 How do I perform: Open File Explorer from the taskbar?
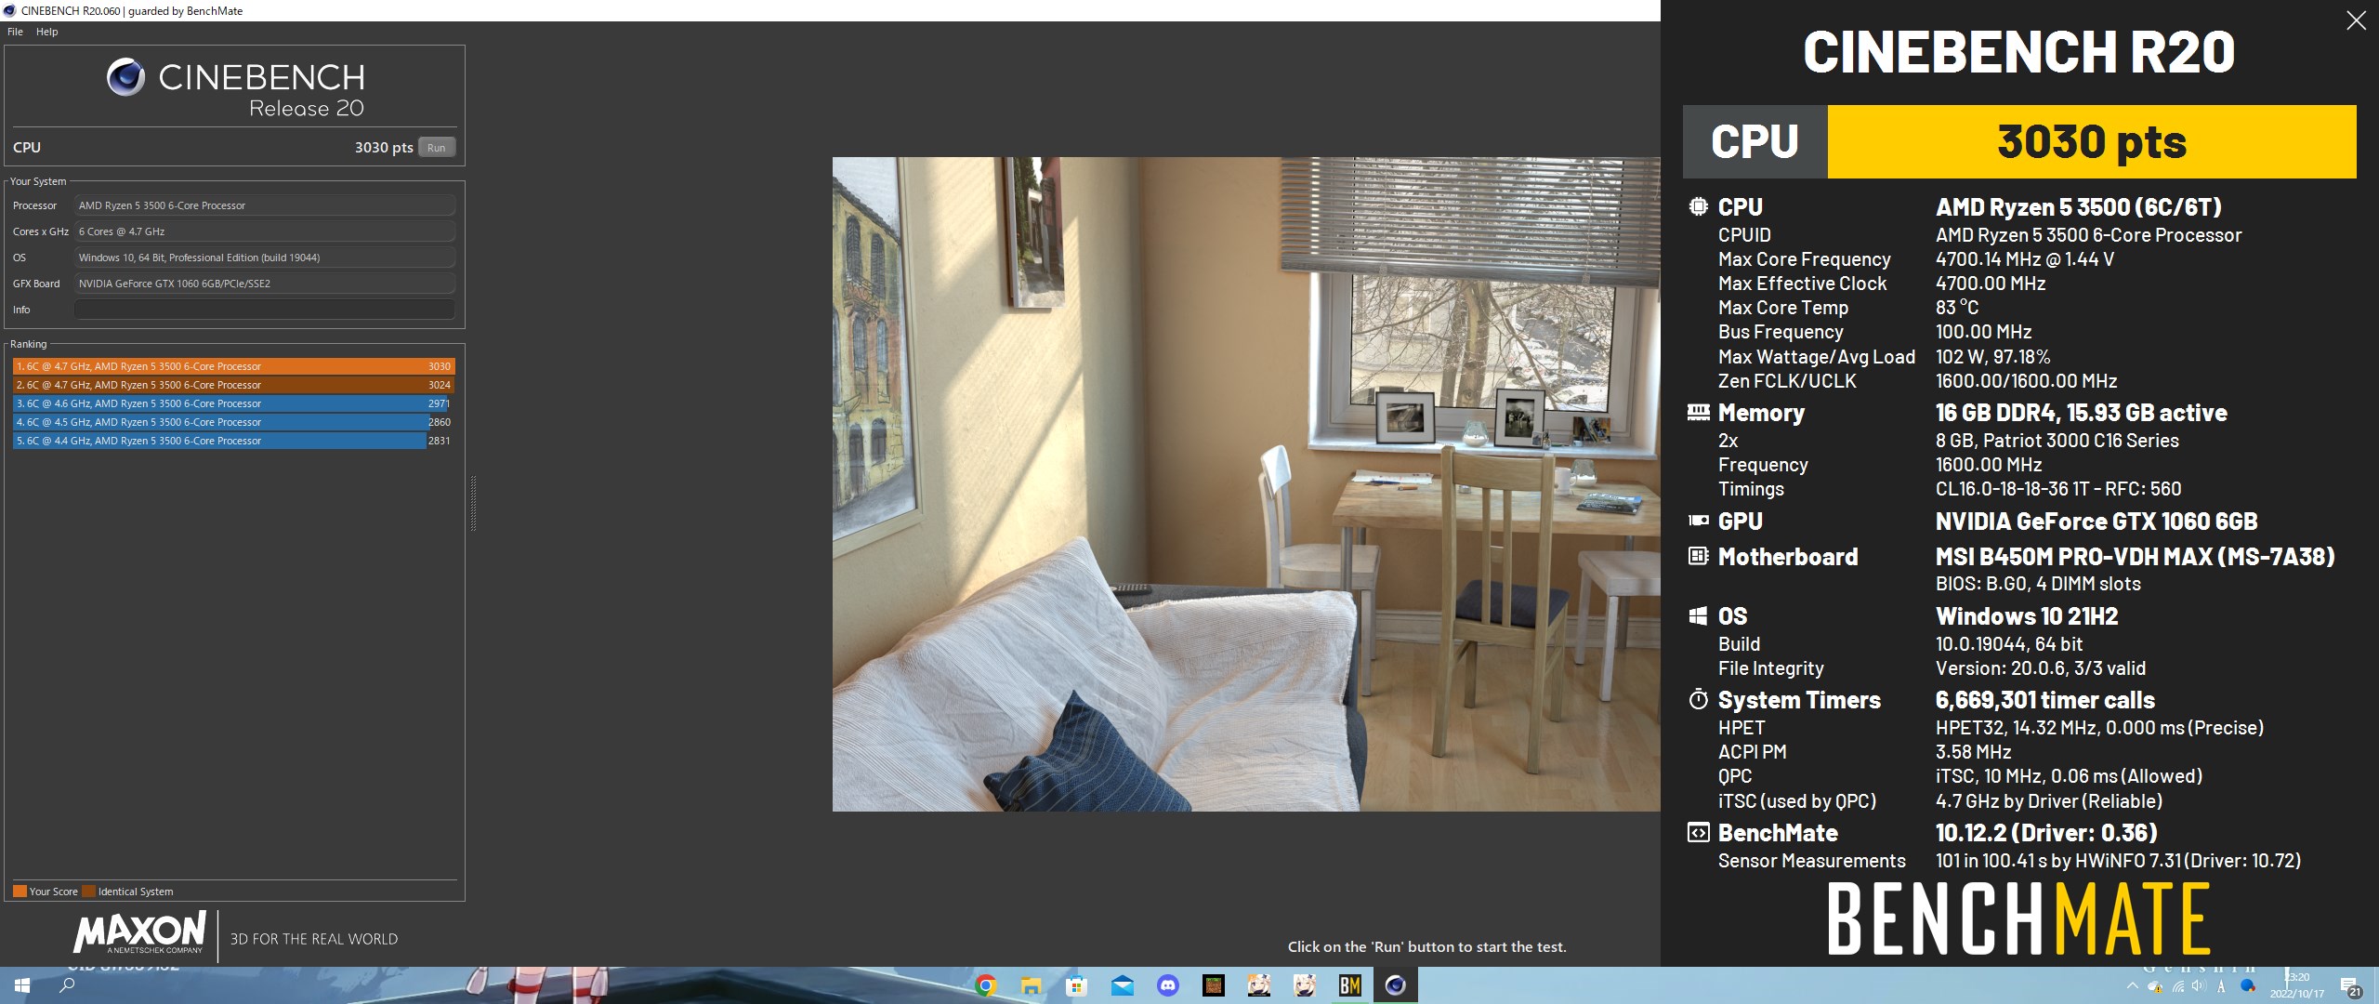click(1032, 985)
